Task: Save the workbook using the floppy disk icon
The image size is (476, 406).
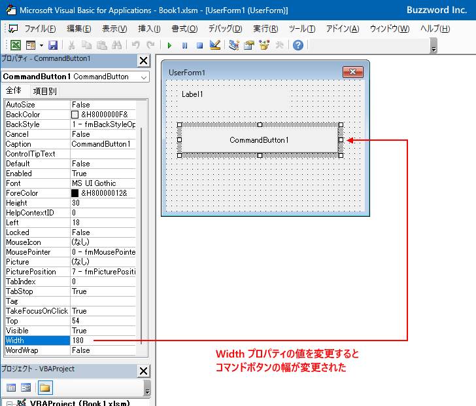Action: [53, 45]
